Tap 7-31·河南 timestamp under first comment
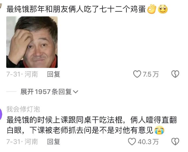Image resolution: width=188 pixels, height=152 pixels. (22, 74)
